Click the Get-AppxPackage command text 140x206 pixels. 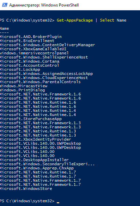click(x=75, y=20)
